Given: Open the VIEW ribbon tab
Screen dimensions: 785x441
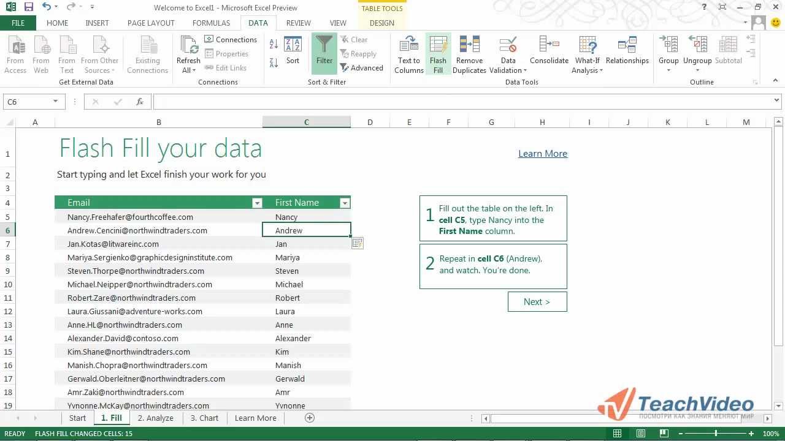Looking at the screenshot, I should [338, 23].
